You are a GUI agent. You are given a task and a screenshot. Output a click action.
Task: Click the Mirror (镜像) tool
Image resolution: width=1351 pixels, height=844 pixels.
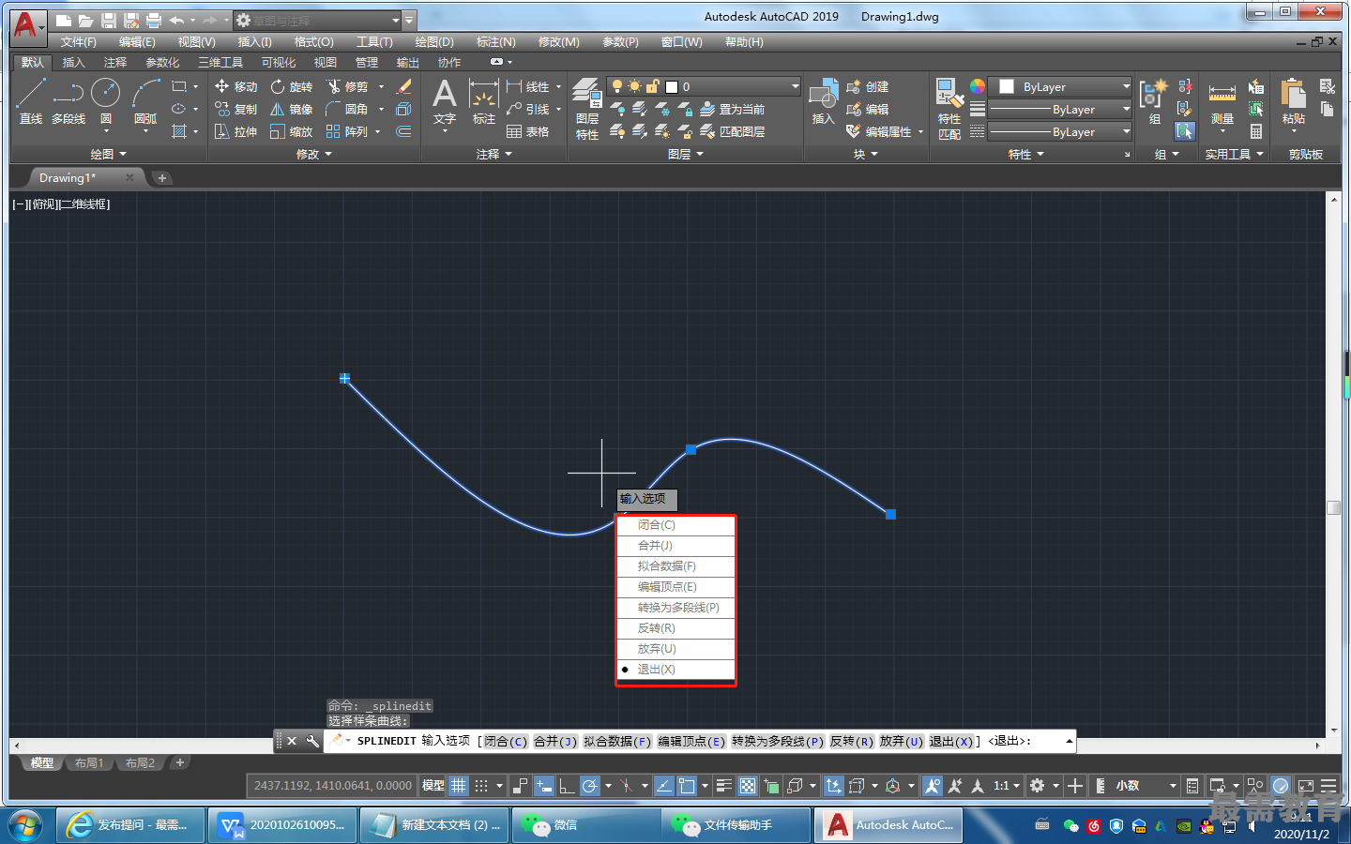click(x=291, y=109)
